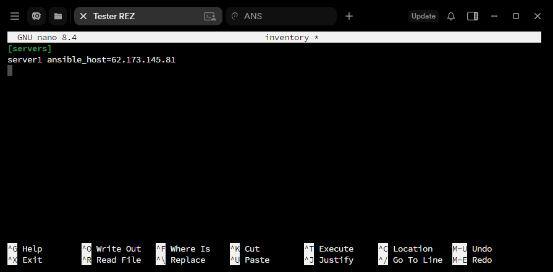Screen dimensions: 553x272
Task: Open the hamburger main menu
Action: (15, 16)
